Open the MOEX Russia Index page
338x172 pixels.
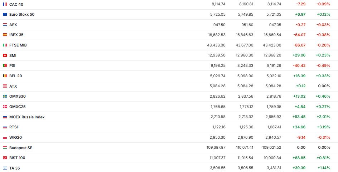click(x=27, y=117)
